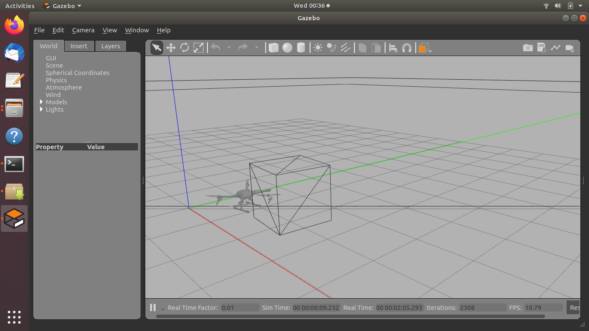Expand the Models tree item

click(x=41, y=102)
